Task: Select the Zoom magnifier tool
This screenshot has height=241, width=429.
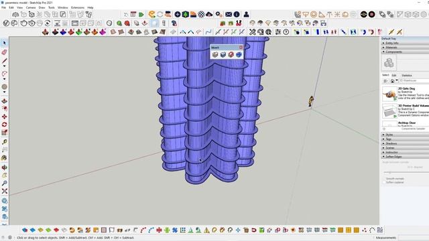Action: (x=5, y=183)
